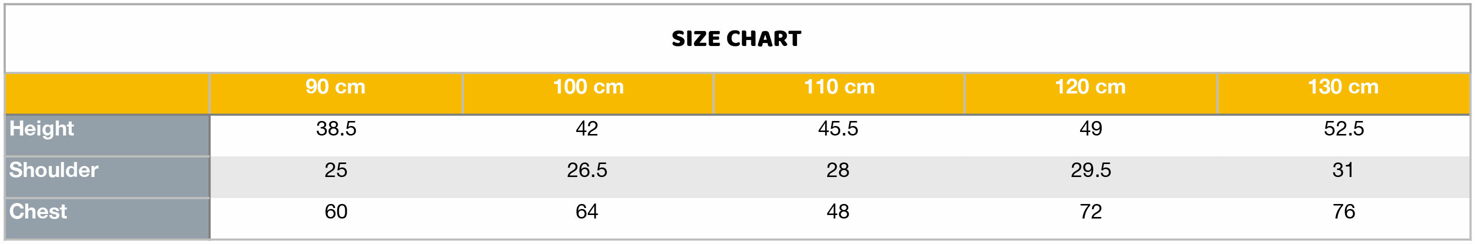Click the SIZE CHART title

point(736,39)
